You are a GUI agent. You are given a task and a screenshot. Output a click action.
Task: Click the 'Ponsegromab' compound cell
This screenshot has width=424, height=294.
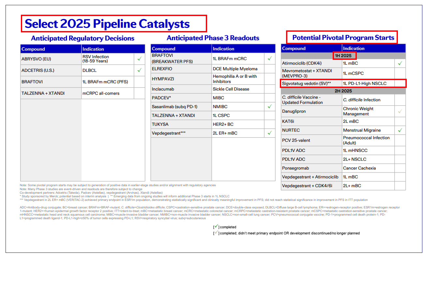tap(311, 168)
